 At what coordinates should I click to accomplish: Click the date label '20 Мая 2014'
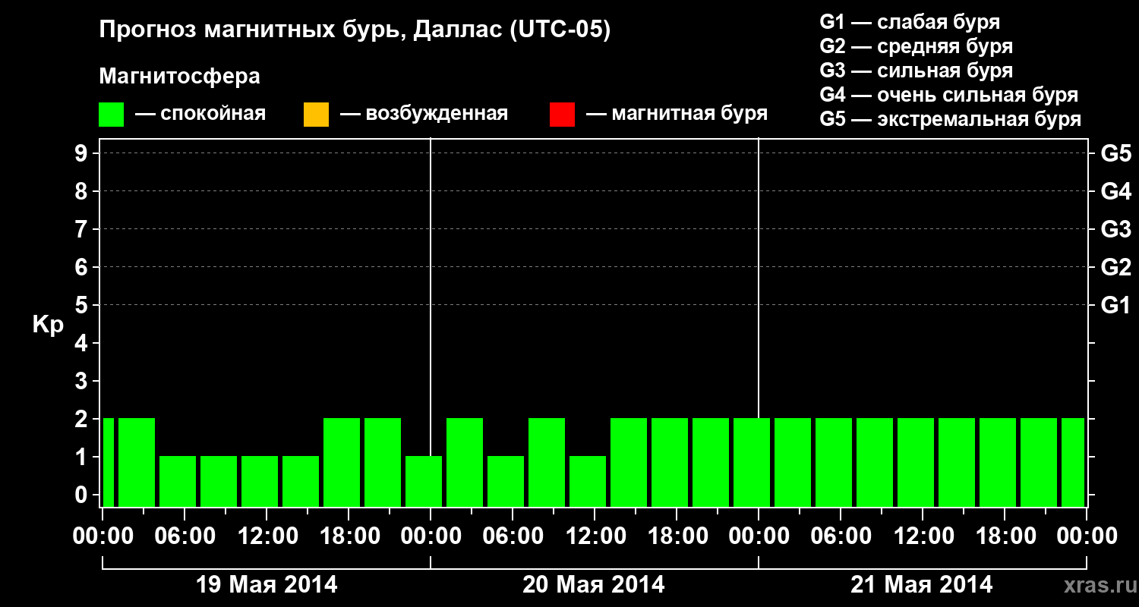point(594,584)
